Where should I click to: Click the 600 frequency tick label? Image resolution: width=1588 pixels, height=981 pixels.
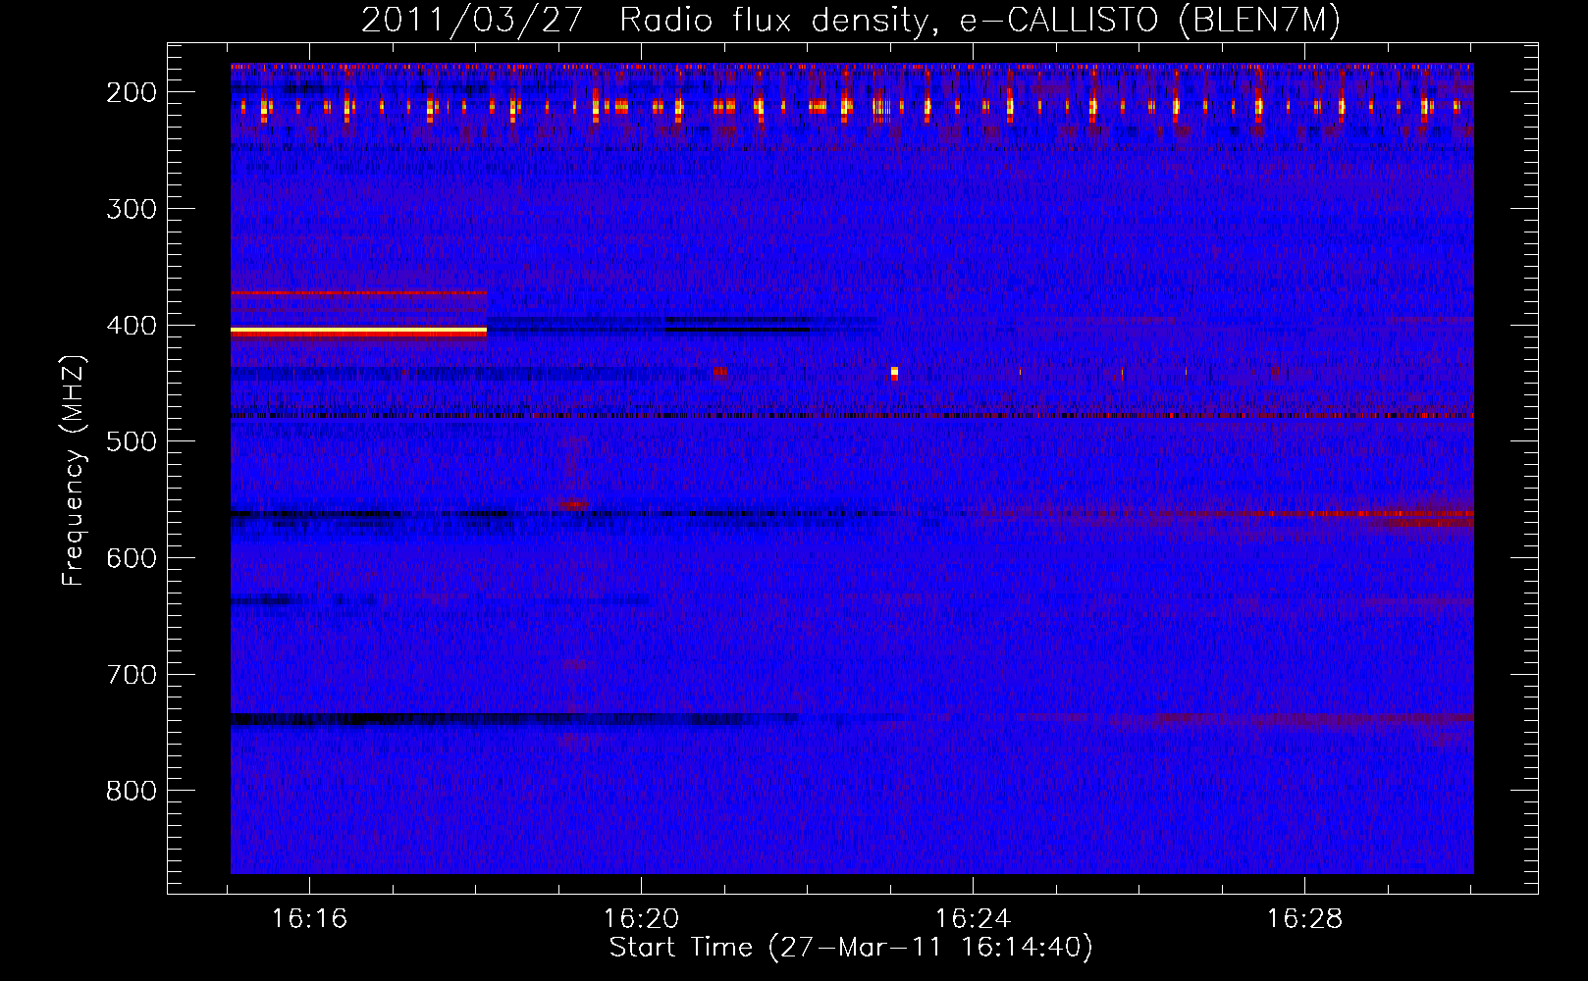click(x=132, y=558)
